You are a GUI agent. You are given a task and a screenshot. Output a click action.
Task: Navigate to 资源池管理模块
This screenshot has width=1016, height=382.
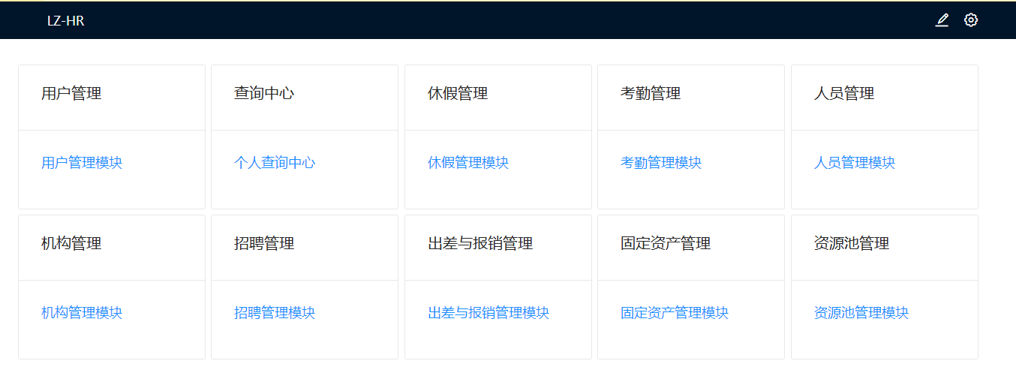pyautogui.click(x=861, y=313)
